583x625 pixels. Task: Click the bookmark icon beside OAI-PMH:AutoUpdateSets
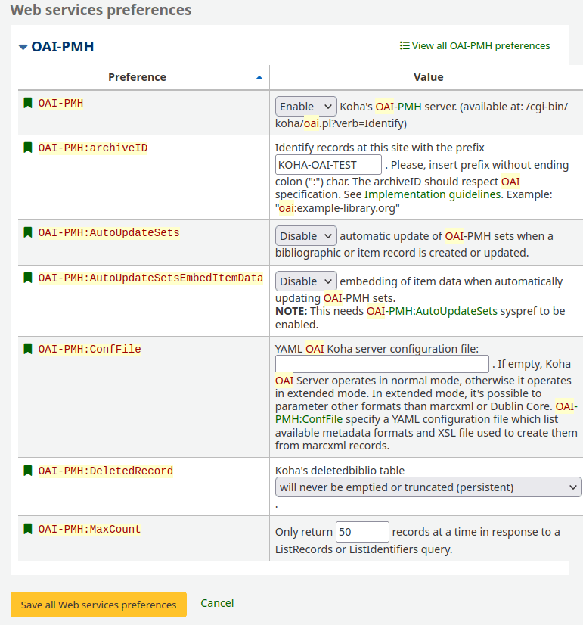28,232
